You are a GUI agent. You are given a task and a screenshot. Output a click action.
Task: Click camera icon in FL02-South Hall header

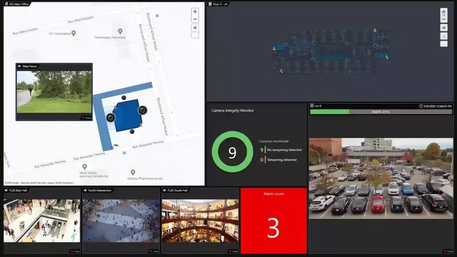(165, 191)
